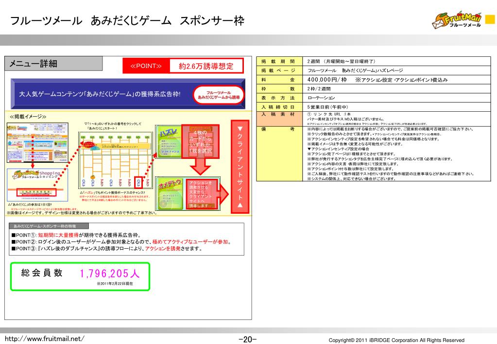Click the large red down arrow between cards
The width and height of the screenshot is (497, 344).
coord(200,167)
